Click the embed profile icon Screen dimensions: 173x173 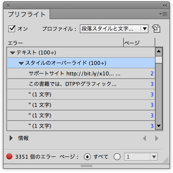[156, 29]
